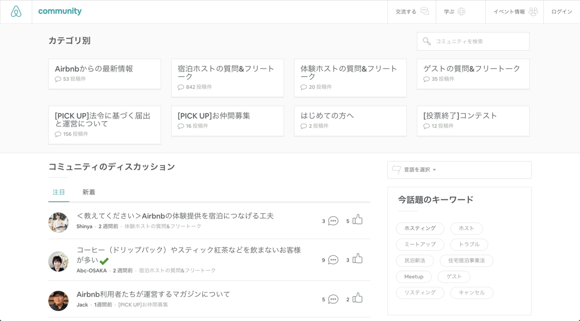Screen dimensions: 580x321
Task: Select the ミートアップ keyword tag
Action: (420, 245)
